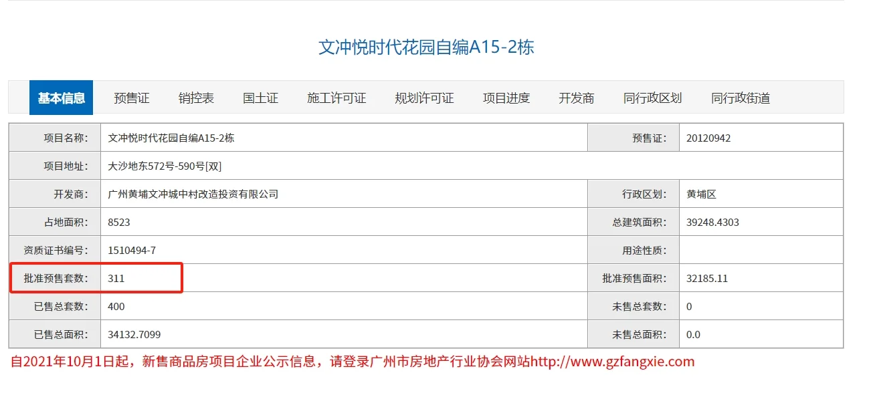
Task: Open the 基本信息 tab
Action: click(x=61, y=98)
